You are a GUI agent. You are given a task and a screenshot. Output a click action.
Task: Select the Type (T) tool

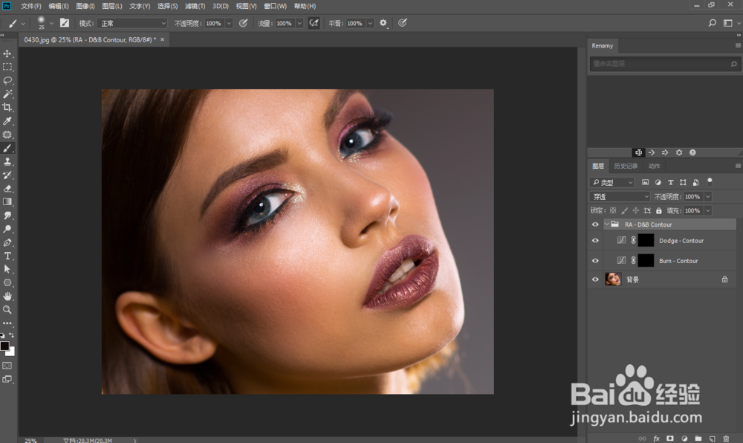[x=7, y=256]
